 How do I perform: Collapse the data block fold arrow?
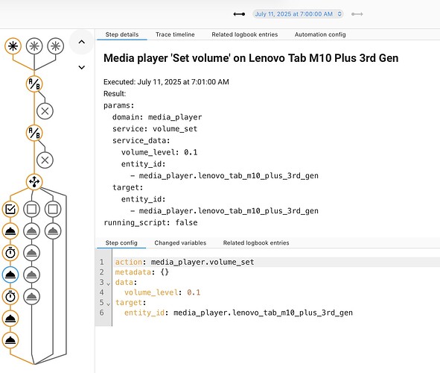point(109,283)
